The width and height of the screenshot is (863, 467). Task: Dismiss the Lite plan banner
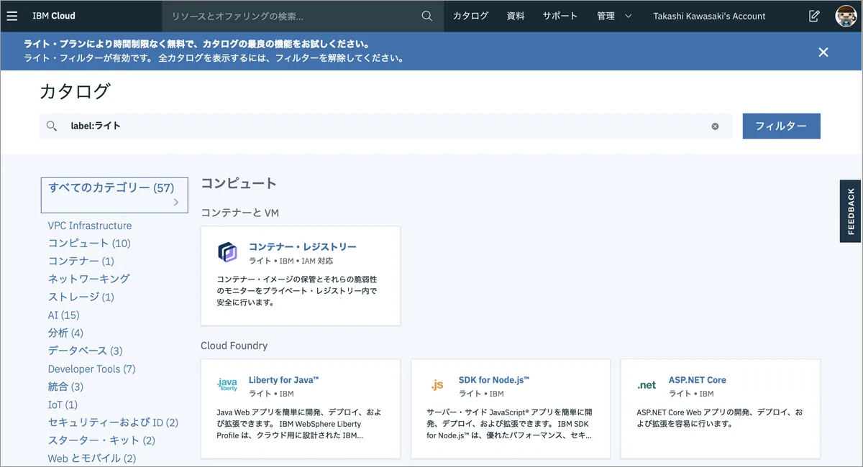coord(823,52)
